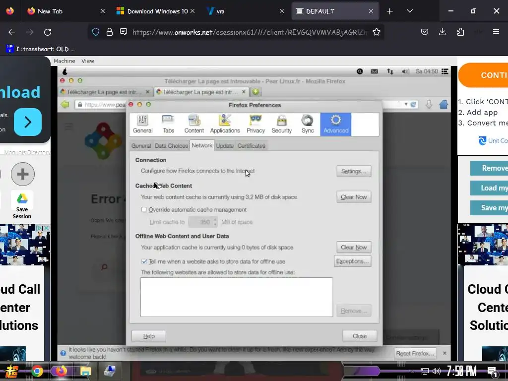Switch to the Update sub-tab
Screen dimensions: 508x381
(225, 146)
